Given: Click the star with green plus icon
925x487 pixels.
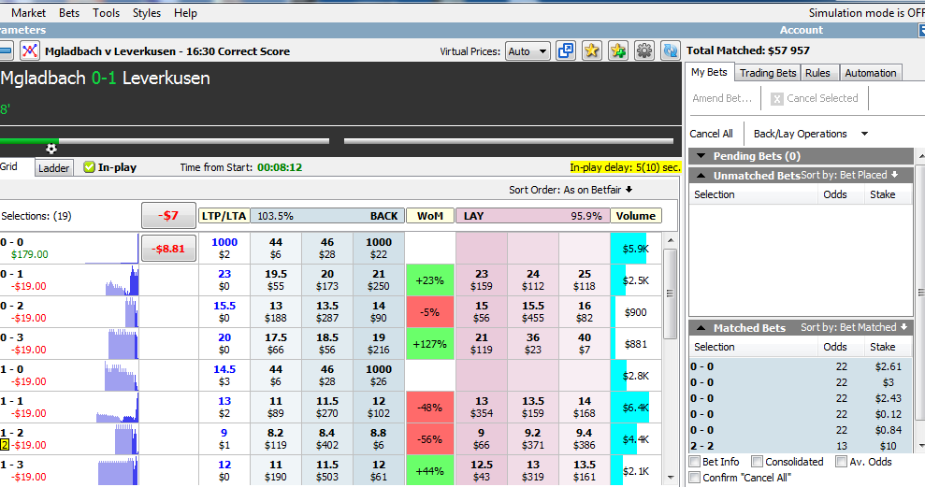Looking at the screenshot, I should click(617, 50).
